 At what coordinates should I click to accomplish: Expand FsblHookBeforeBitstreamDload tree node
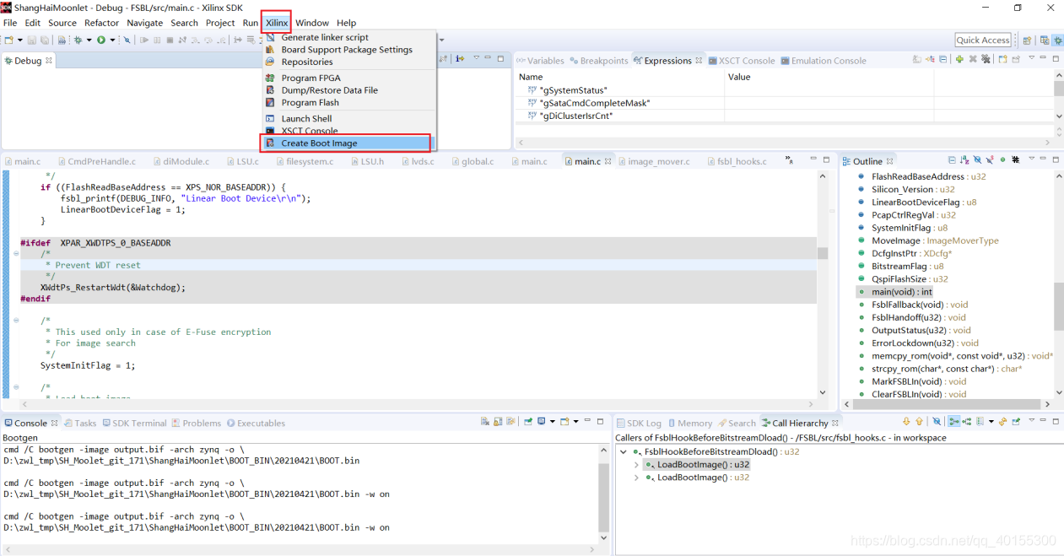pyautogui.click(x=624, y=452)
